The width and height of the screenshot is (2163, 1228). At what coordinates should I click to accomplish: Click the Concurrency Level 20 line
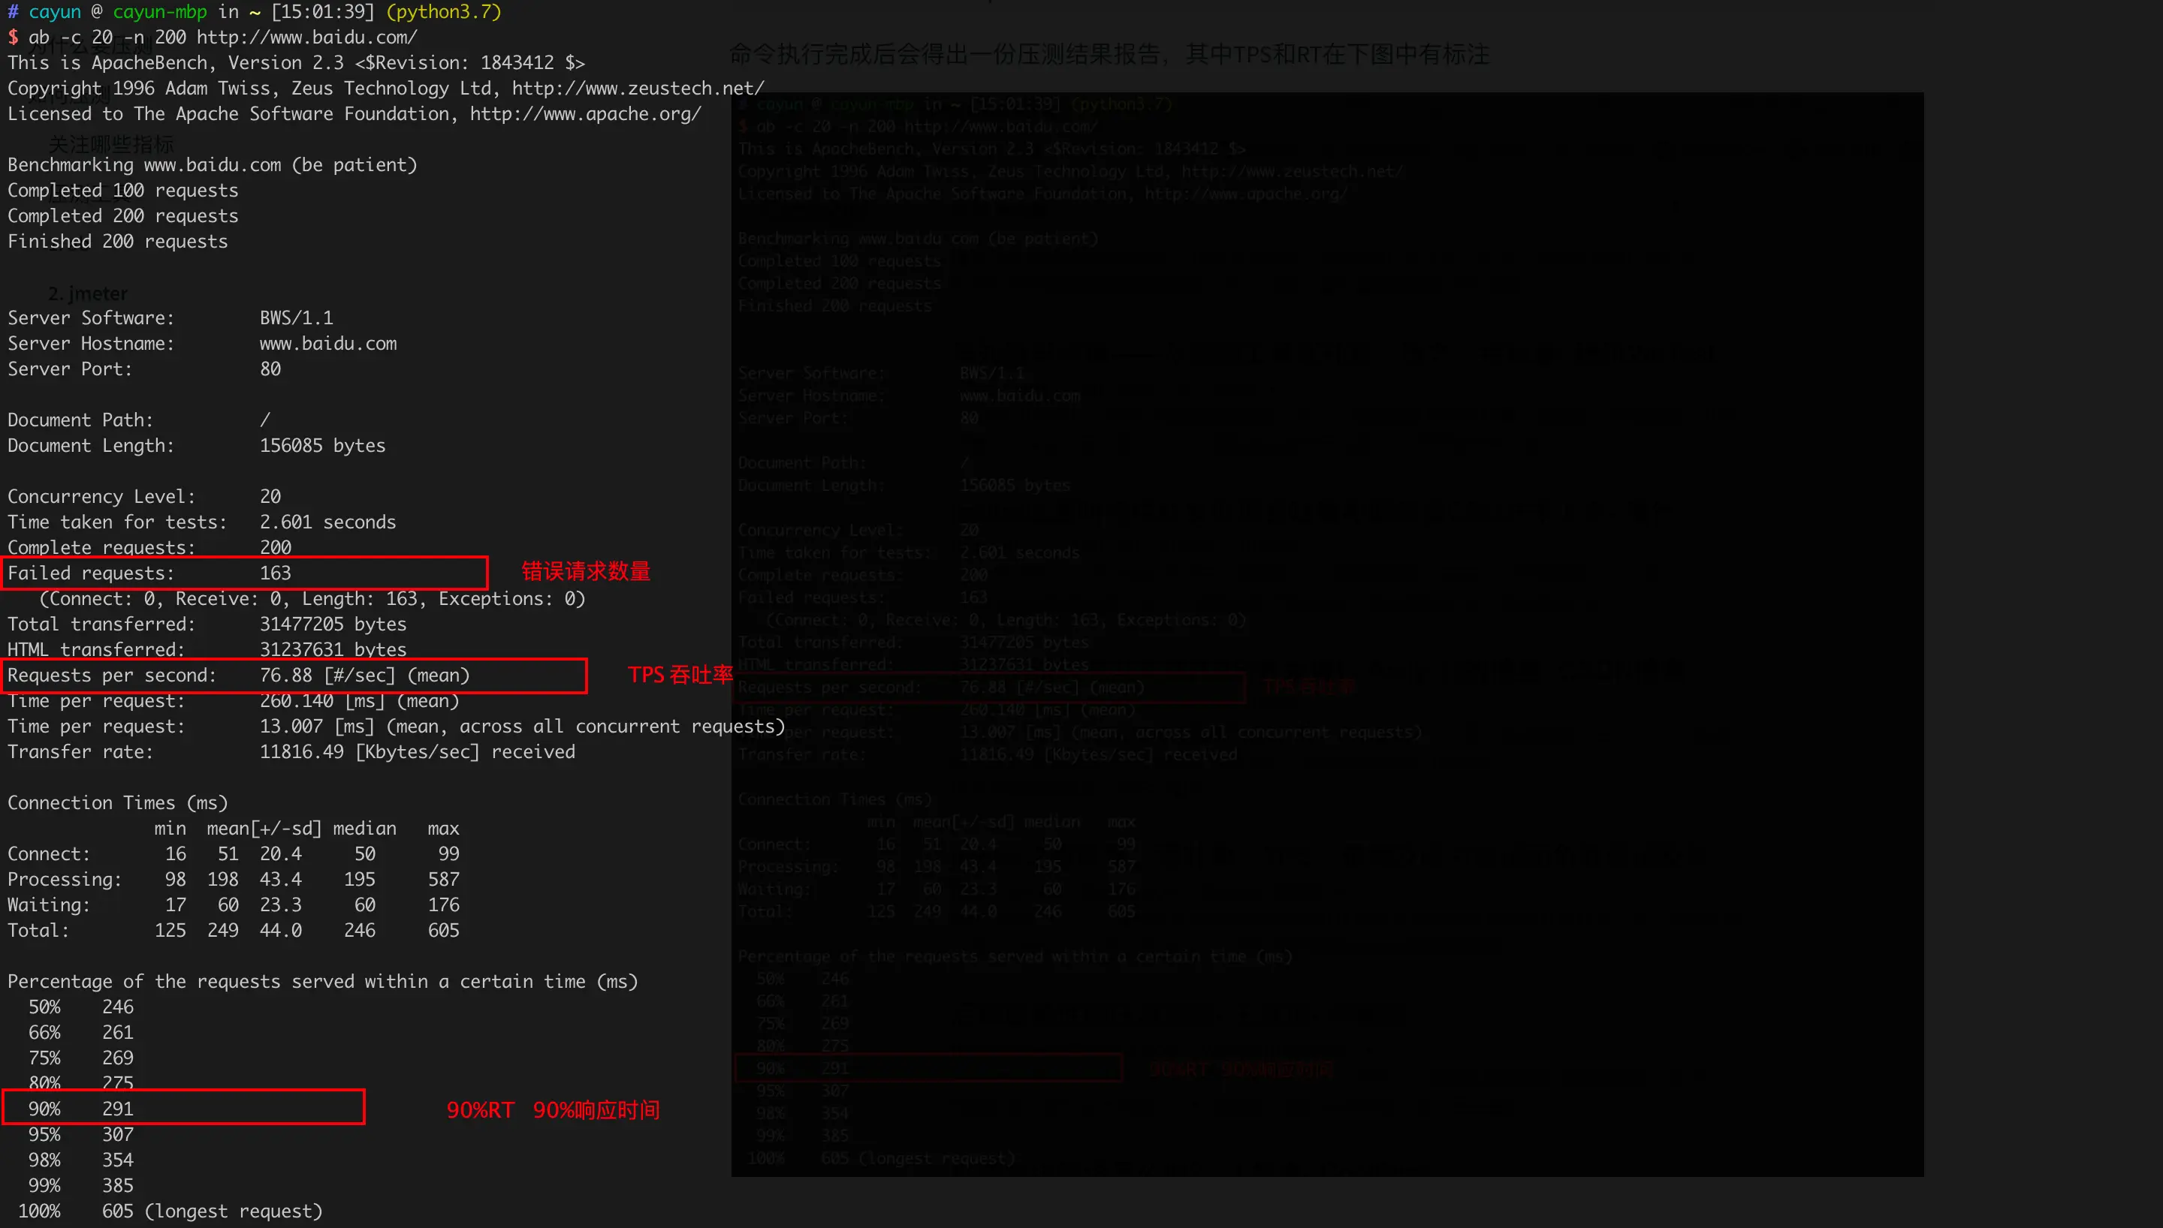(x=143, y=497)
